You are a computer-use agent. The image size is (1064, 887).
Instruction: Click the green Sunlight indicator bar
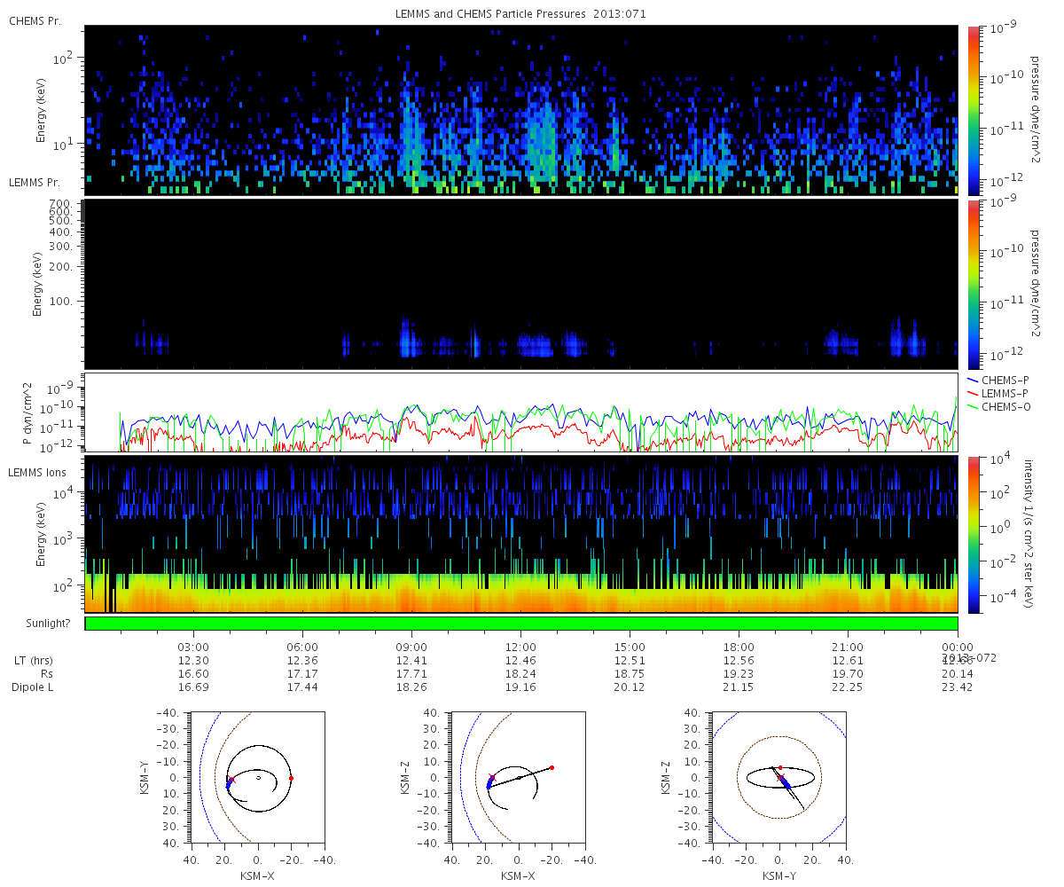point(521,624)
